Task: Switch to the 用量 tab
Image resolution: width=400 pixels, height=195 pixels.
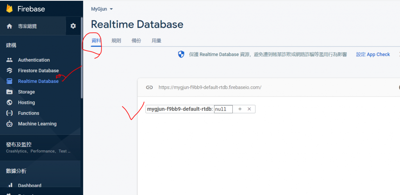Action: point(156,41)
